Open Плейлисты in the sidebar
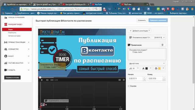Viewport: 195px width, 110px height. [12, 33]
